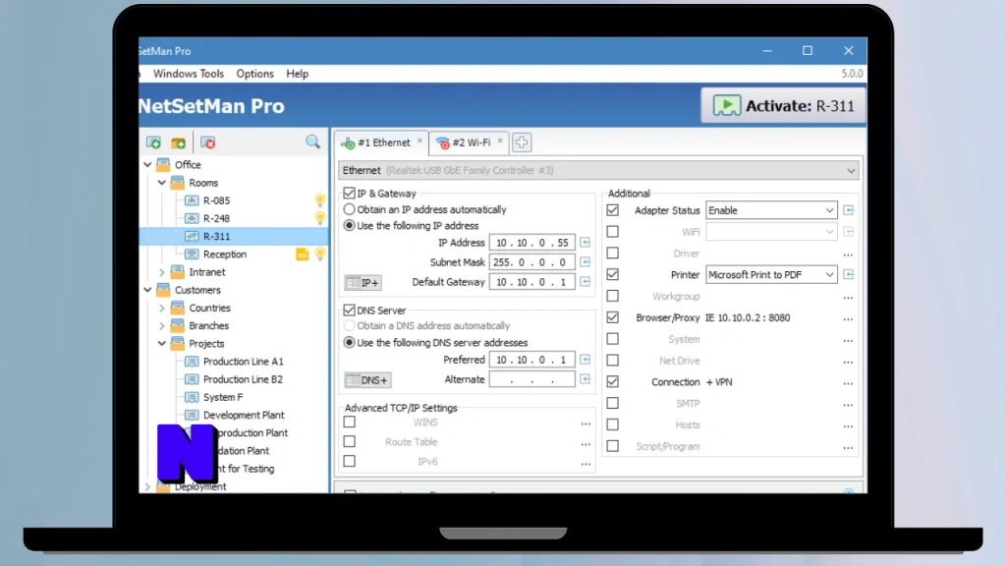The image size is (1006, 566).
Task: Click the add new folder icon
Action: pos(179,142)
